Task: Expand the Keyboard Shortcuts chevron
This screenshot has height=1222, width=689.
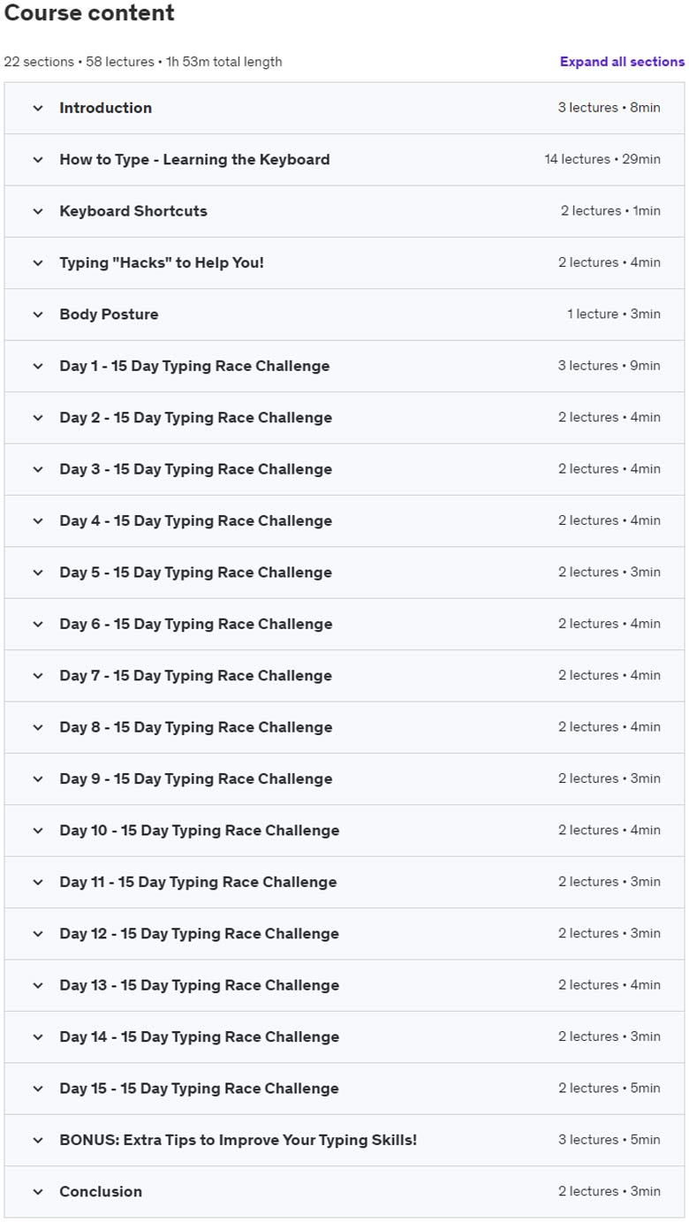Action: (x=38, y=211)
